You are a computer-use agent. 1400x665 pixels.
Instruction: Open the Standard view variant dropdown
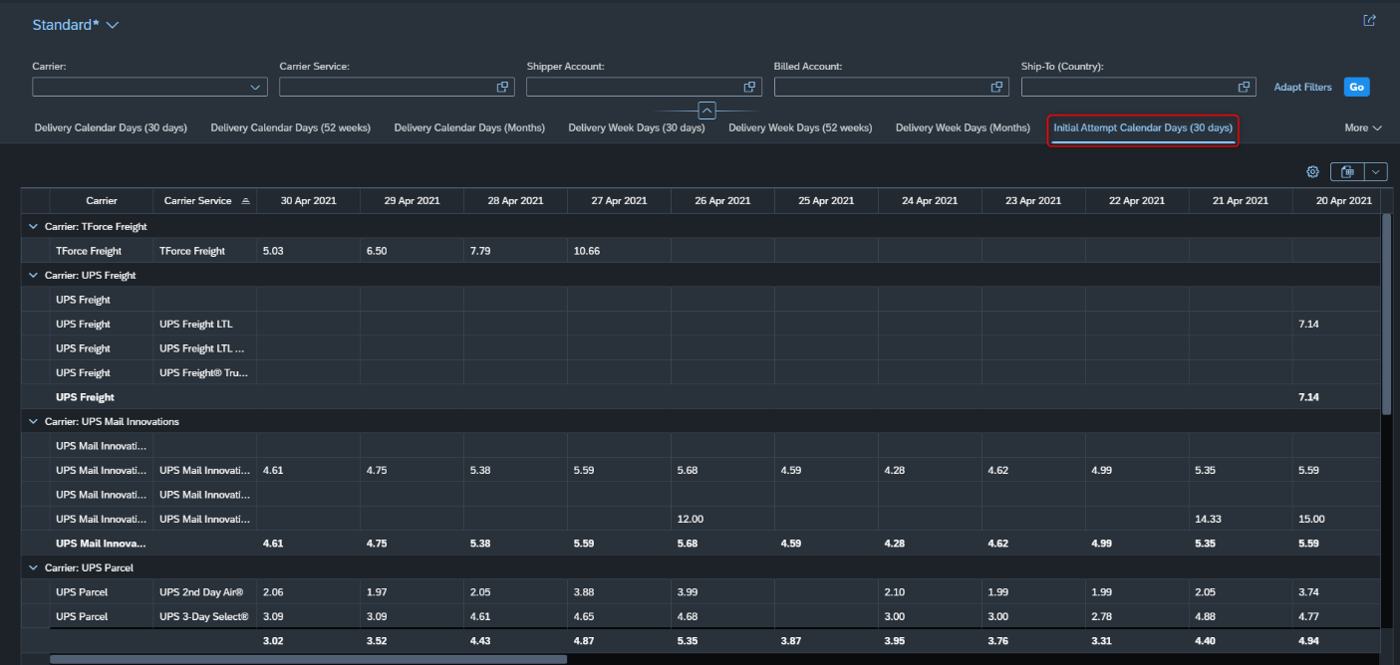tap(112, 25)
